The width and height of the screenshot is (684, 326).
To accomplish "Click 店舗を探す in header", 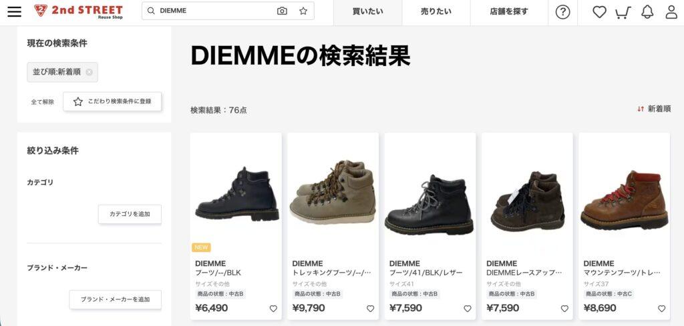I will click(x=508, y=12).
